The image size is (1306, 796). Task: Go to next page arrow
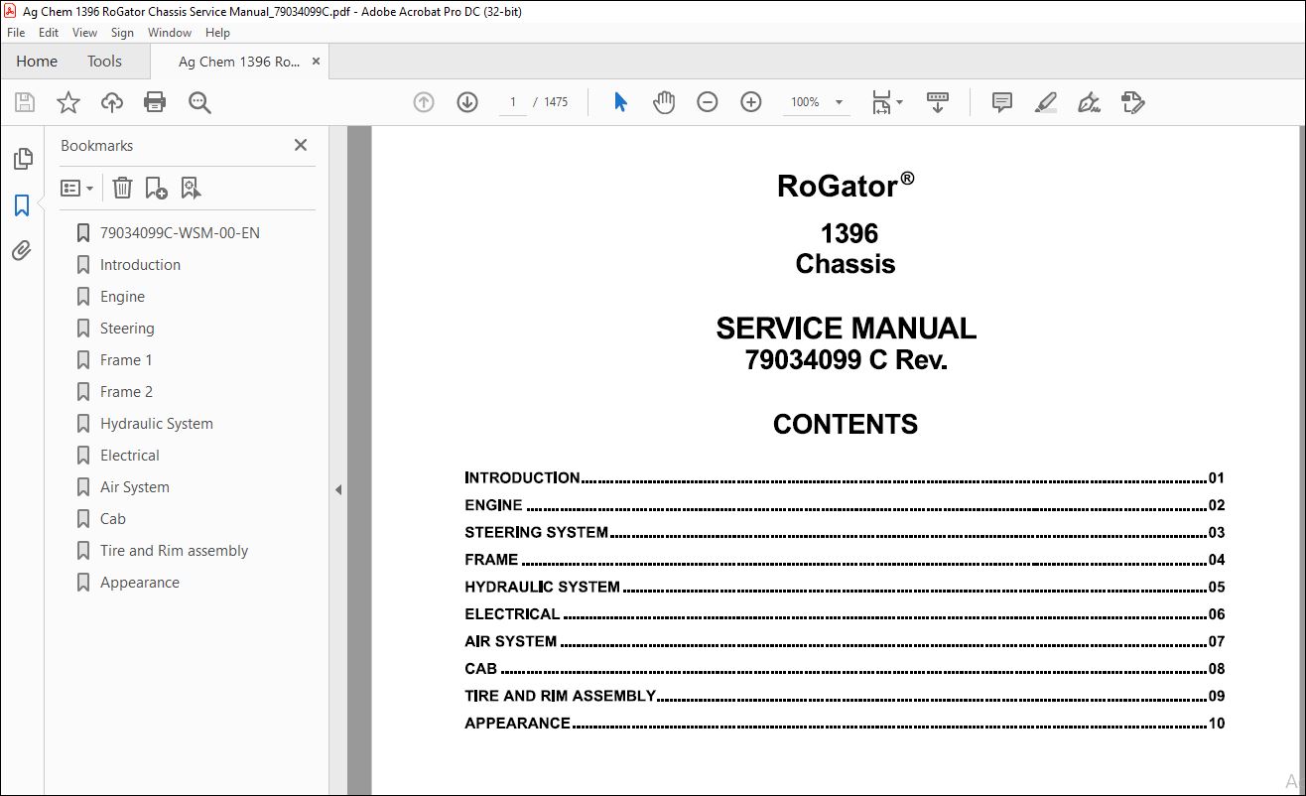467,102
